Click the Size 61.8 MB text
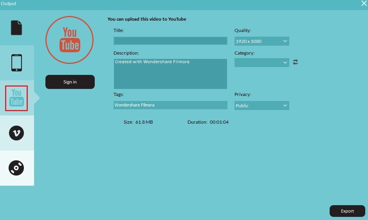This screenshot has width=368, height=220. click(x=138, y=122)
